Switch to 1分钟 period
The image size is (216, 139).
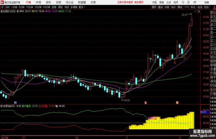click(x=14, y=7)
